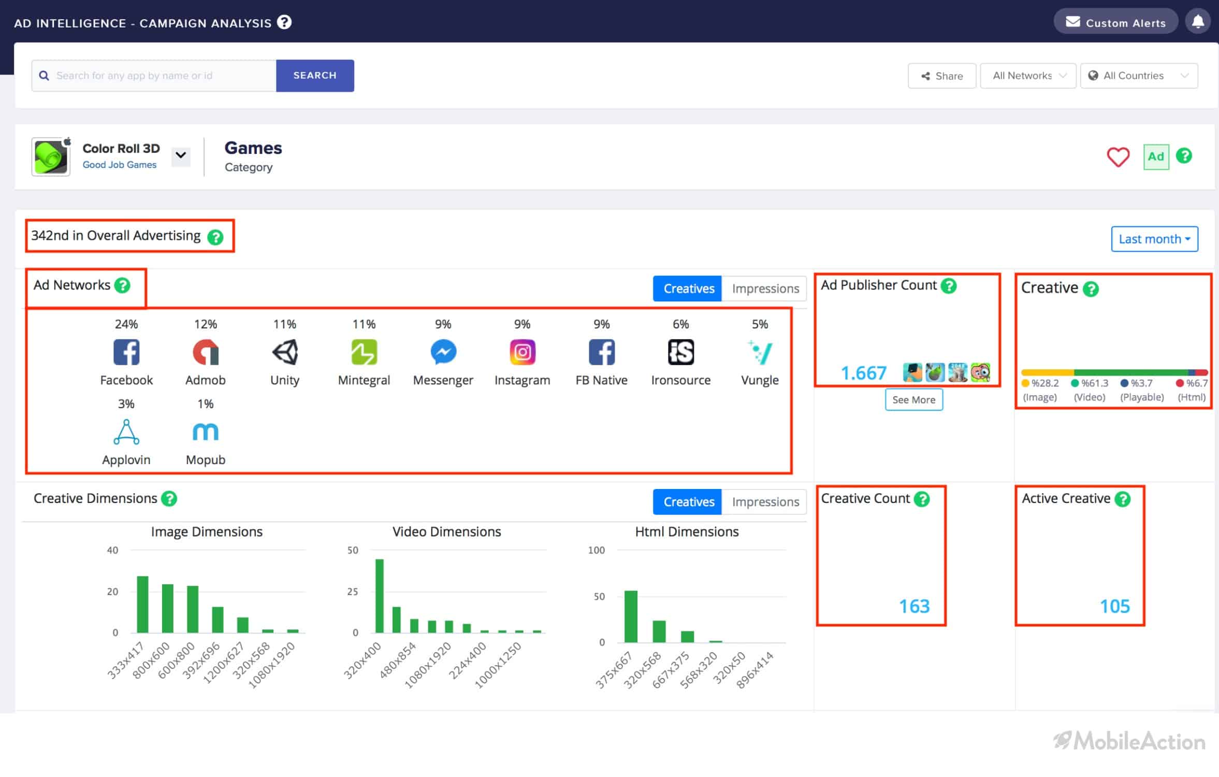Add app to favorites with heart icon

tap(1118, 157)
